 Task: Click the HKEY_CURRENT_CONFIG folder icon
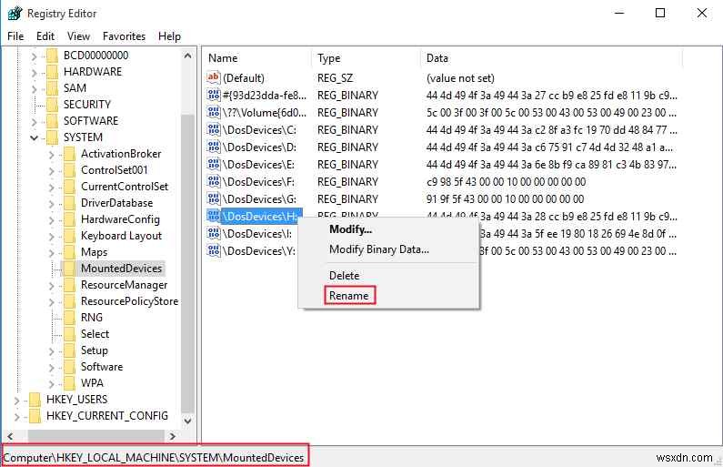[35, 416]
